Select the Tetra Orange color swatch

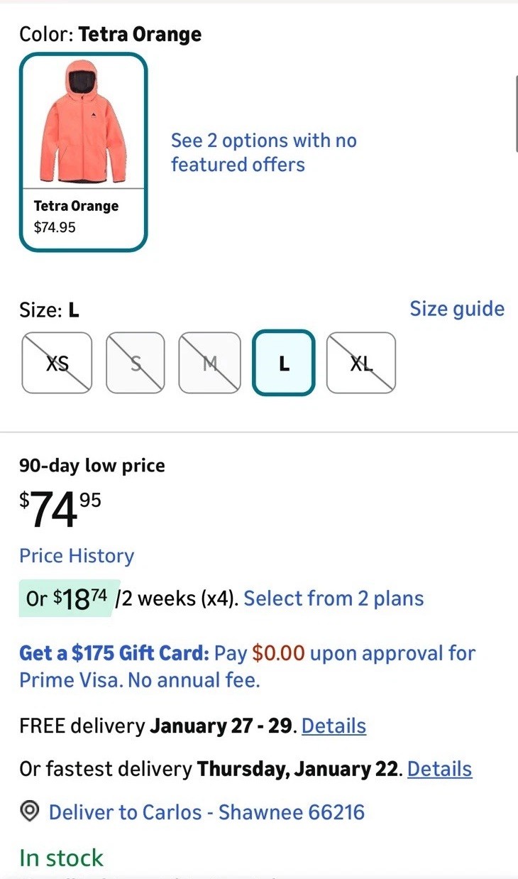click(x=83, y=152)
